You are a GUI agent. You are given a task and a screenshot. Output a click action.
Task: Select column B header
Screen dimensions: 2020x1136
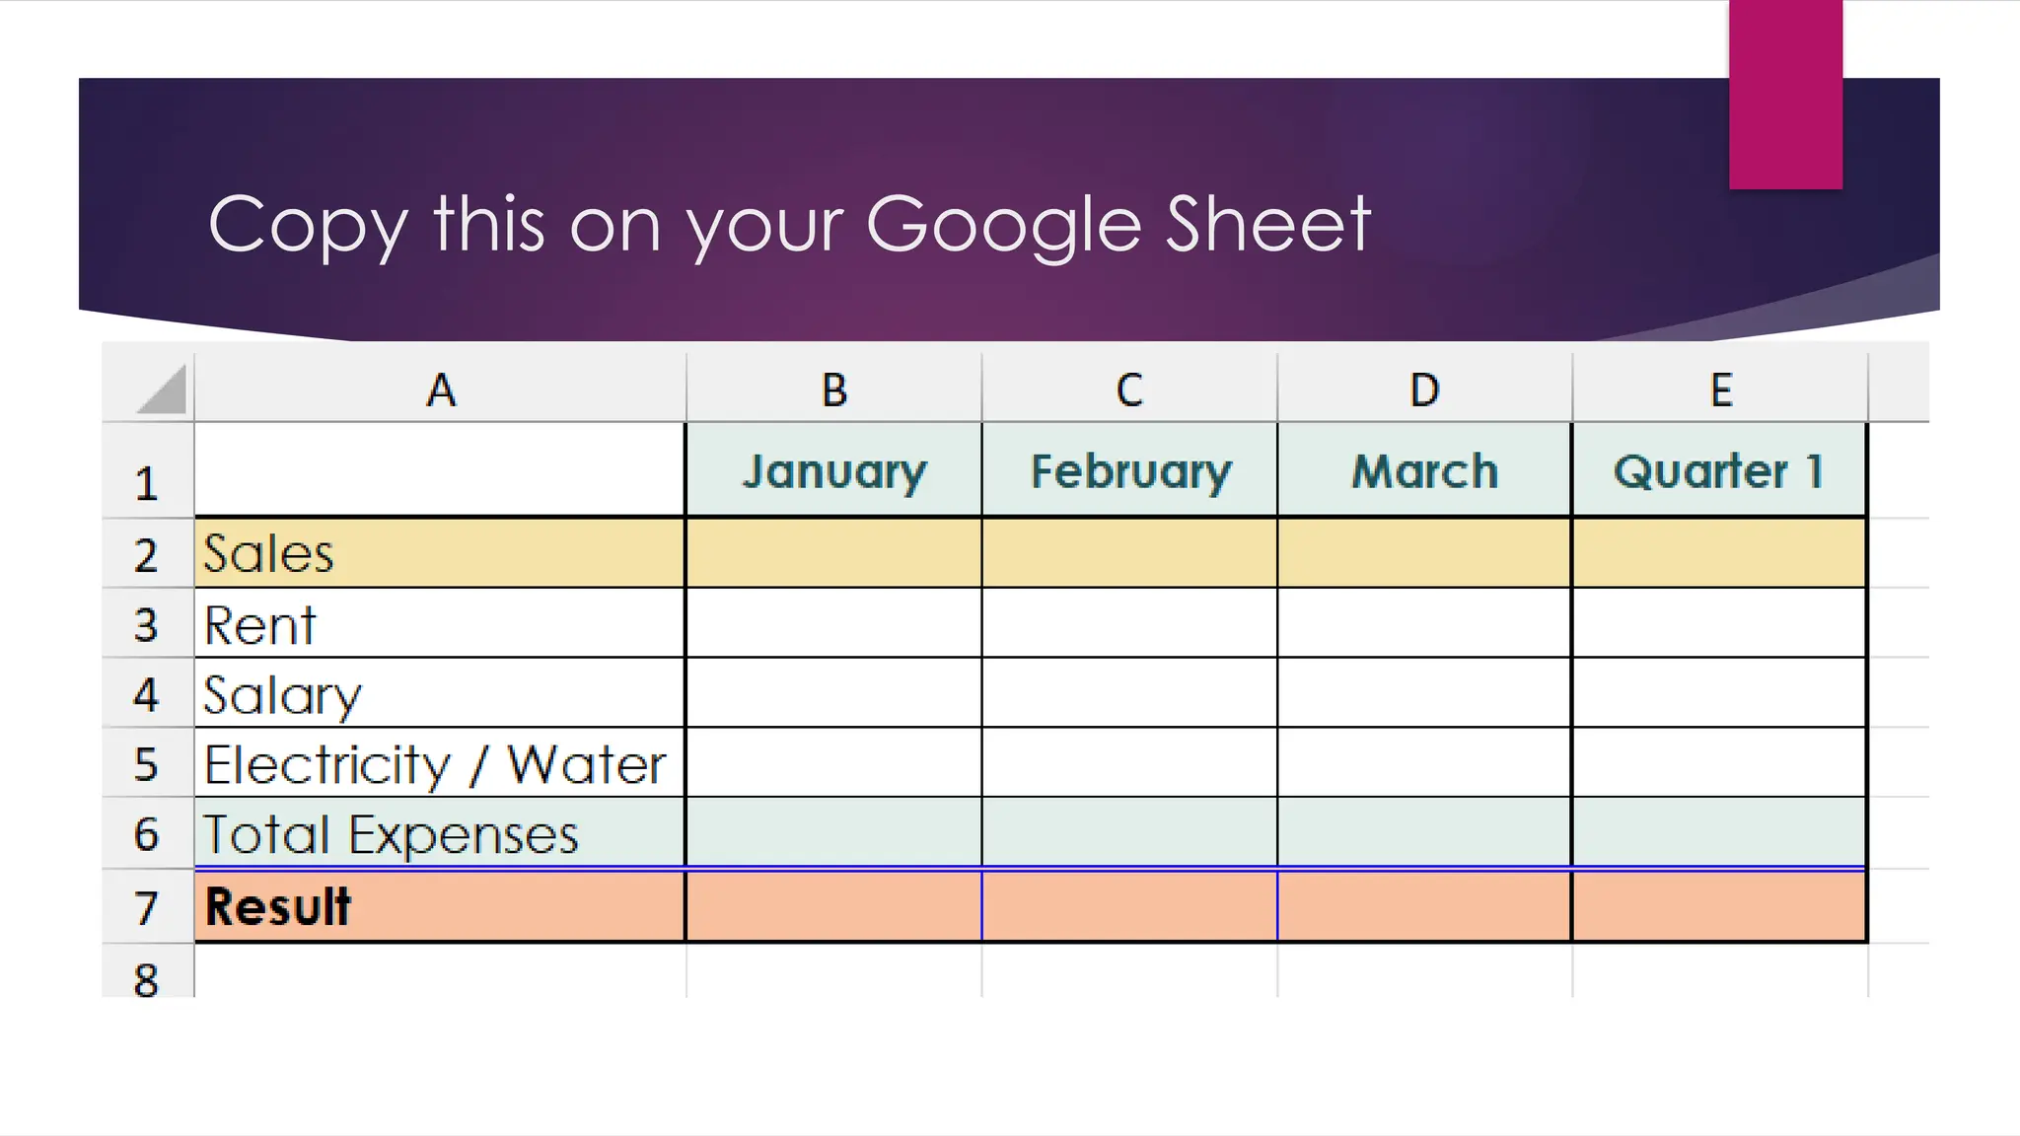(834, 389)
